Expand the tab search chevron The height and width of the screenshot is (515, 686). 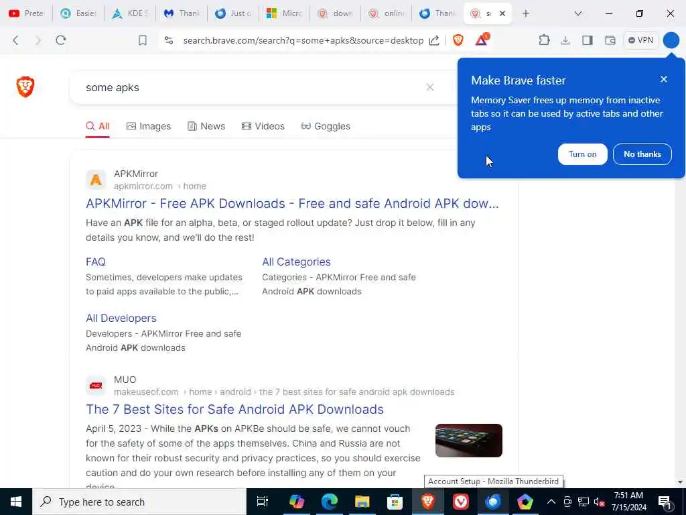click(578, 13)
